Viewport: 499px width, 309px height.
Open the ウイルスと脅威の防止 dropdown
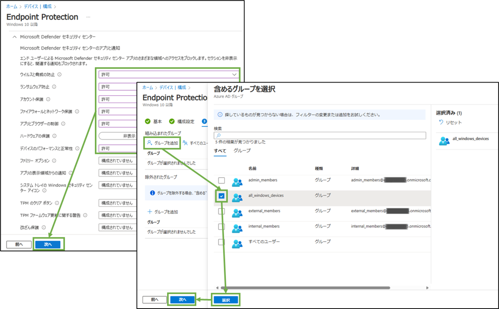click(168, 74)
